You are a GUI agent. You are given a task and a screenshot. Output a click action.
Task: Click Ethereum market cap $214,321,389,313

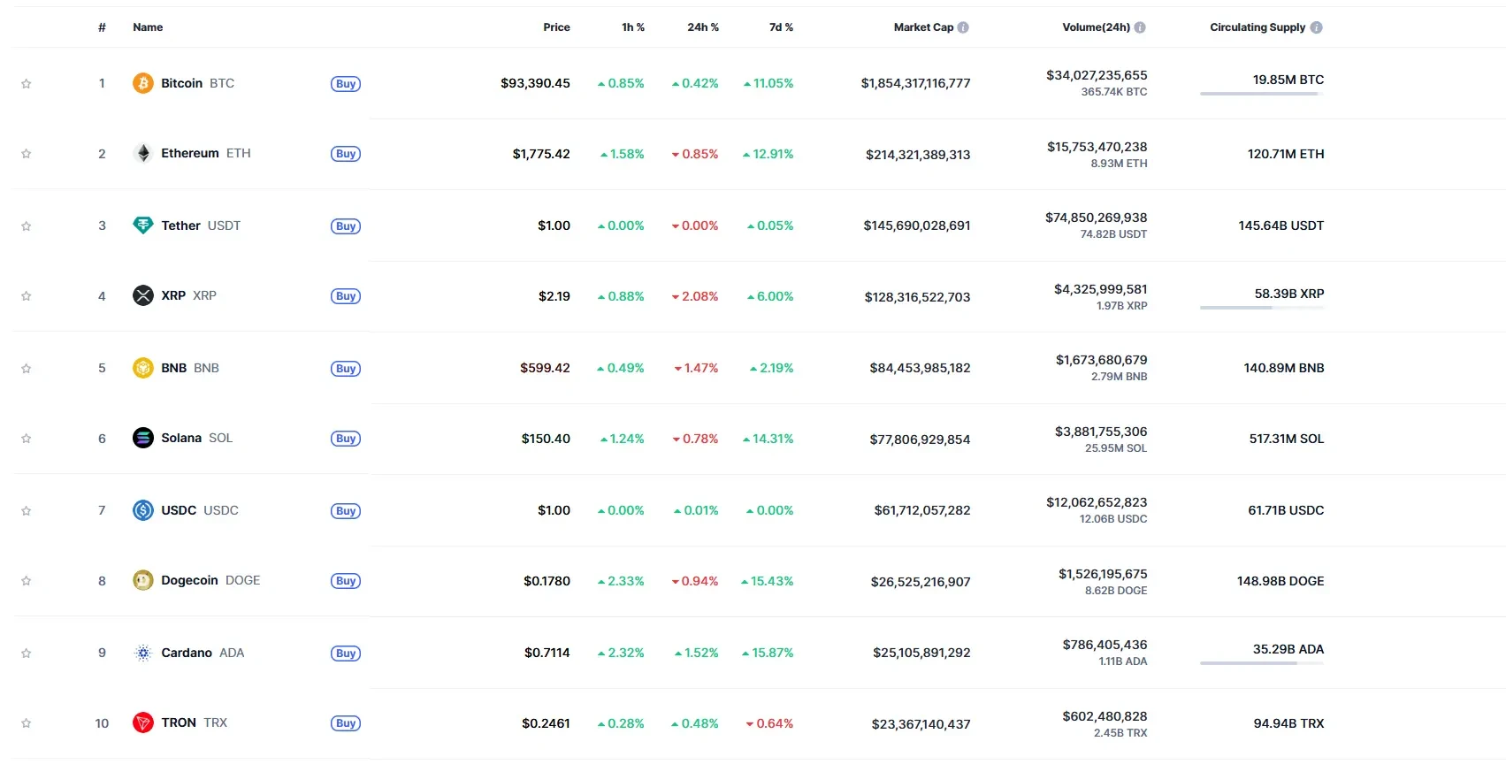point(918,155)
